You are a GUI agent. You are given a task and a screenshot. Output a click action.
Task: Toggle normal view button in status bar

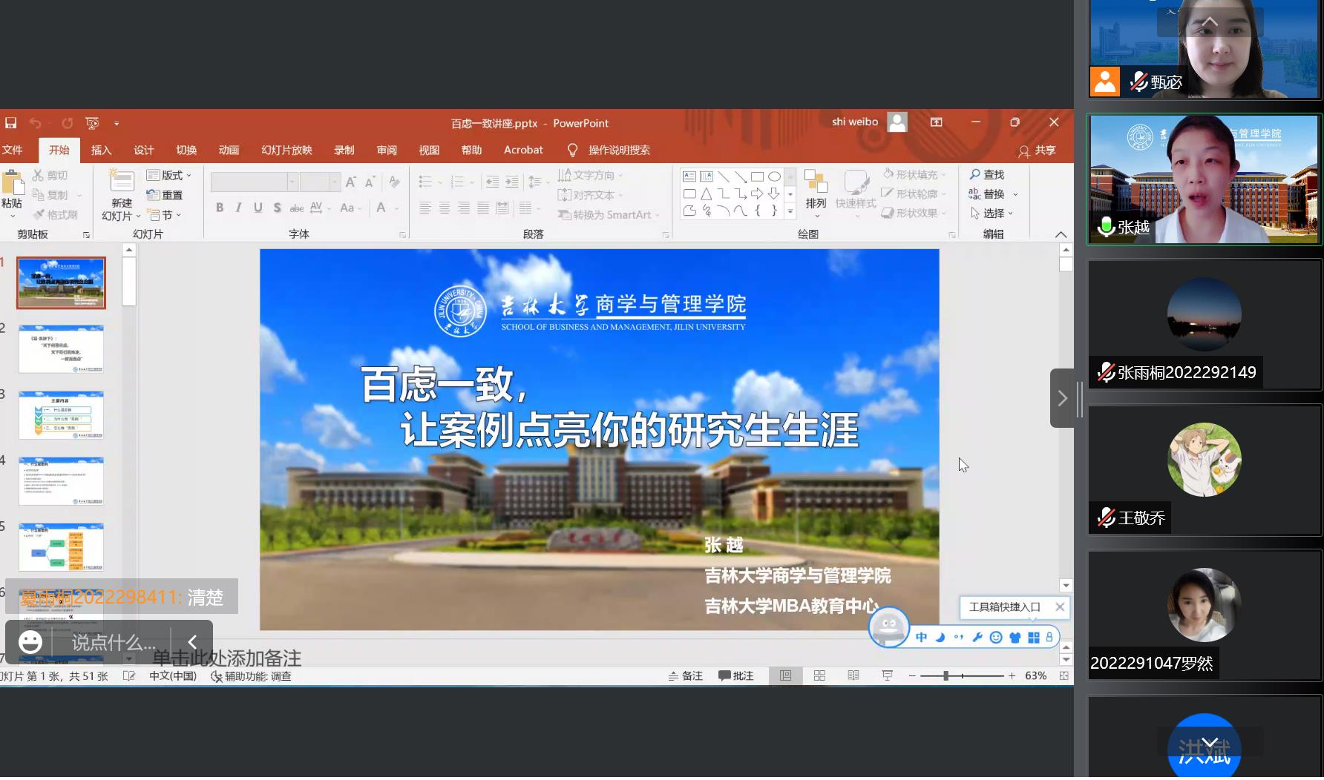[x=785, y=675]
